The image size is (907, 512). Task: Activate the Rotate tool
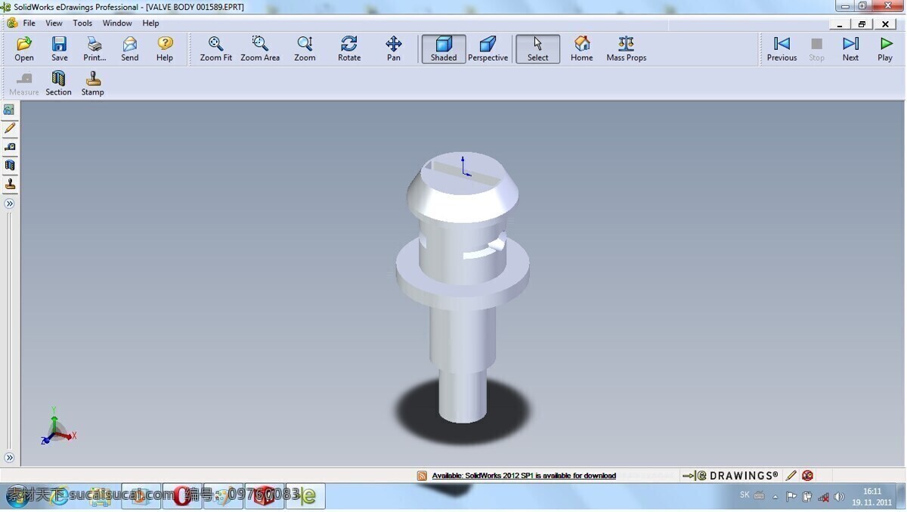pyautogui.click(x=349, y=48)
